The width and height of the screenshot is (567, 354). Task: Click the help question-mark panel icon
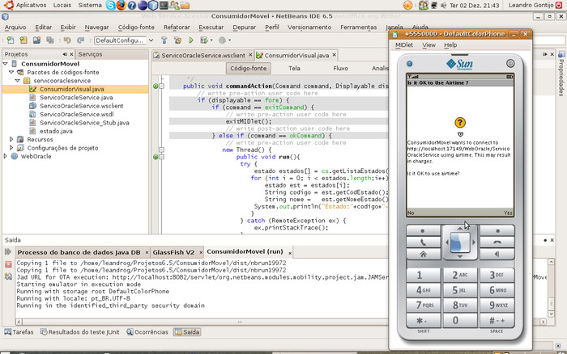[132, 5]
